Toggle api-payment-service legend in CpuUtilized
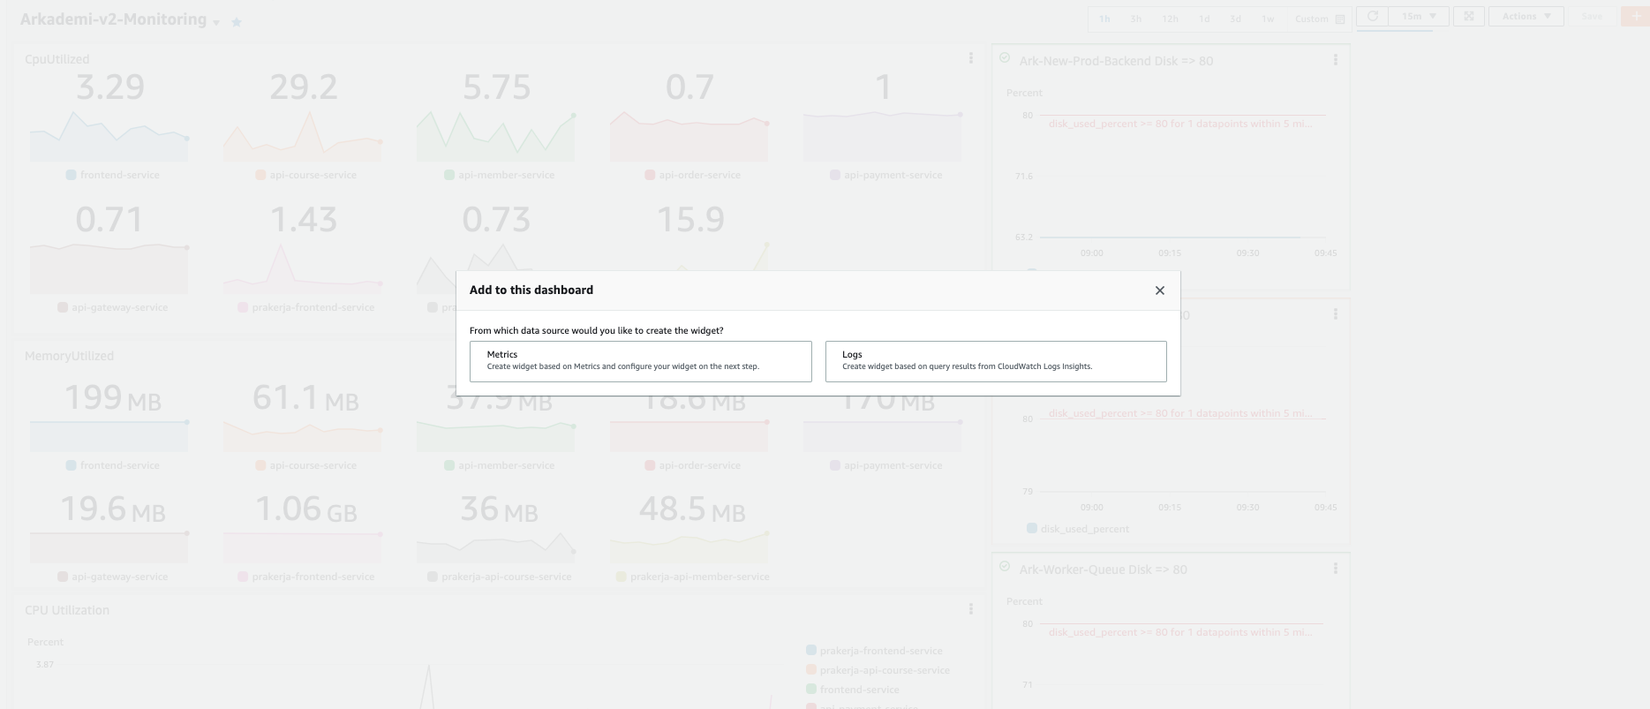This screenshot has width=1650, height=709. click(886, 175)
